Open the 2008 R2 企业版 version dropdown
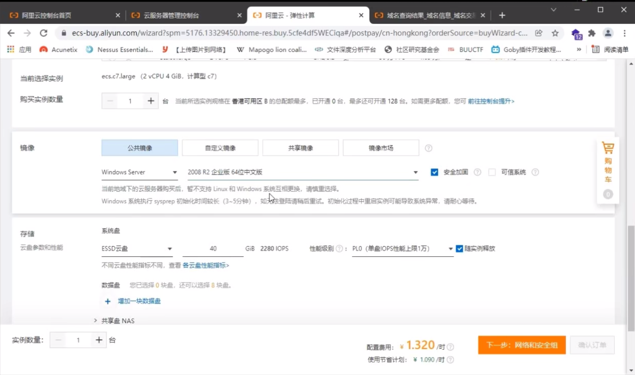The width and height of the screenshot is (635, 375). click(303, 172)
